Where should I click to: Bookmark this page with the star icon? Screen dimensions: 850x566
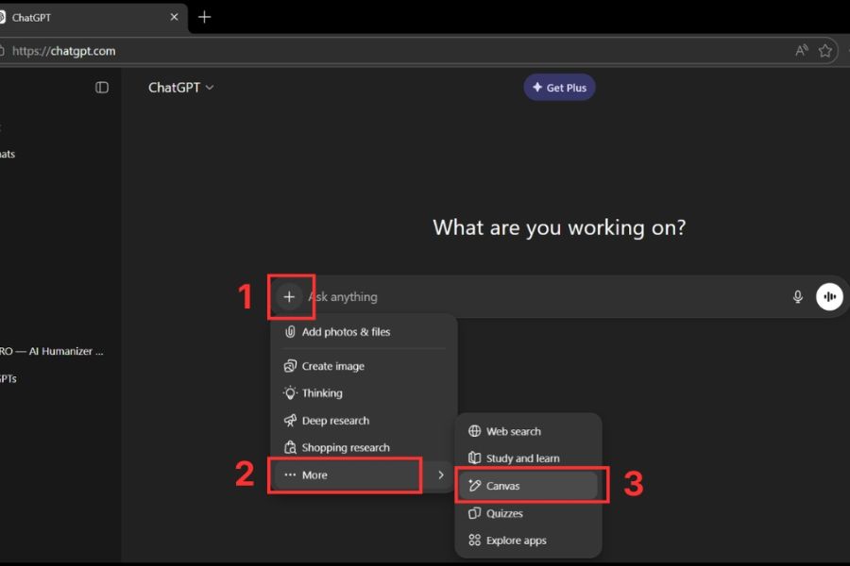[x=825, y=51]
